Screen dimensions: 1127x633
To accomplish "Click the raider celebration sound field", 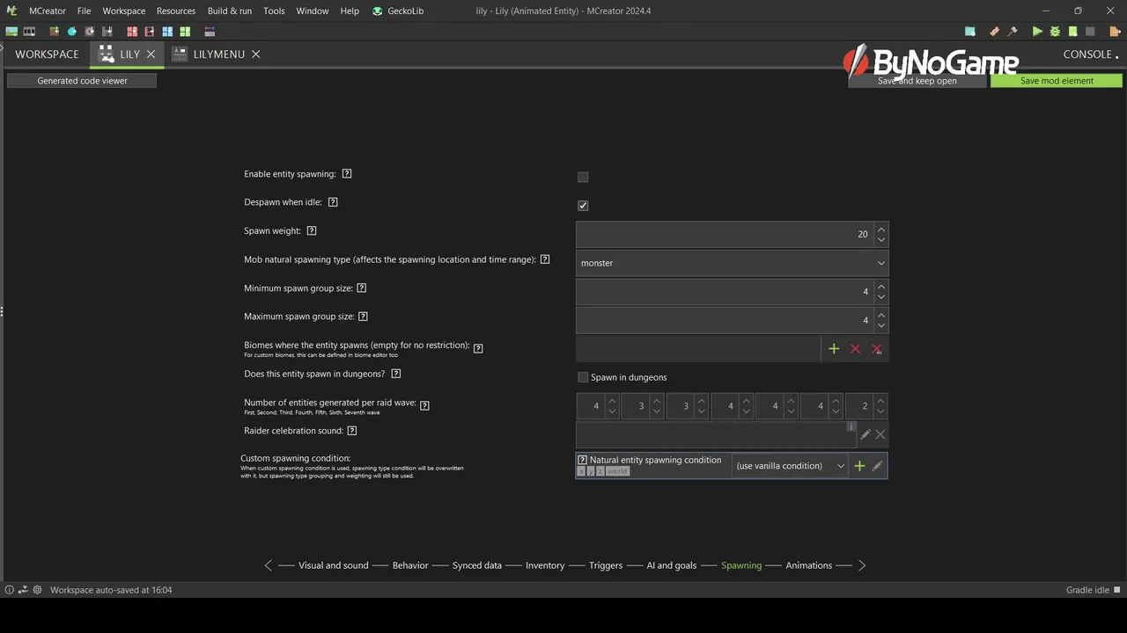I will point(716,434).
